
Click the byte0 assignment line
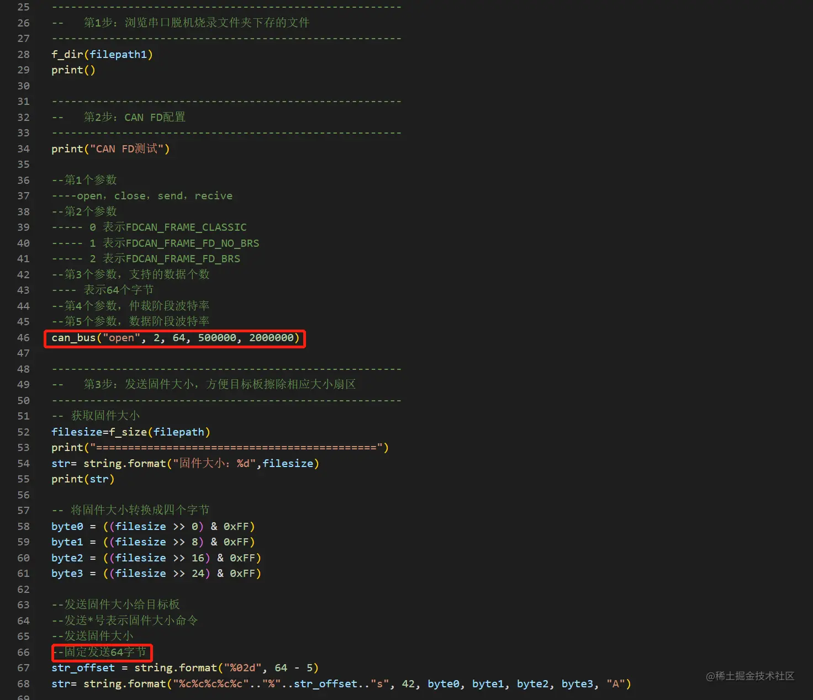(x=153, y=526)
